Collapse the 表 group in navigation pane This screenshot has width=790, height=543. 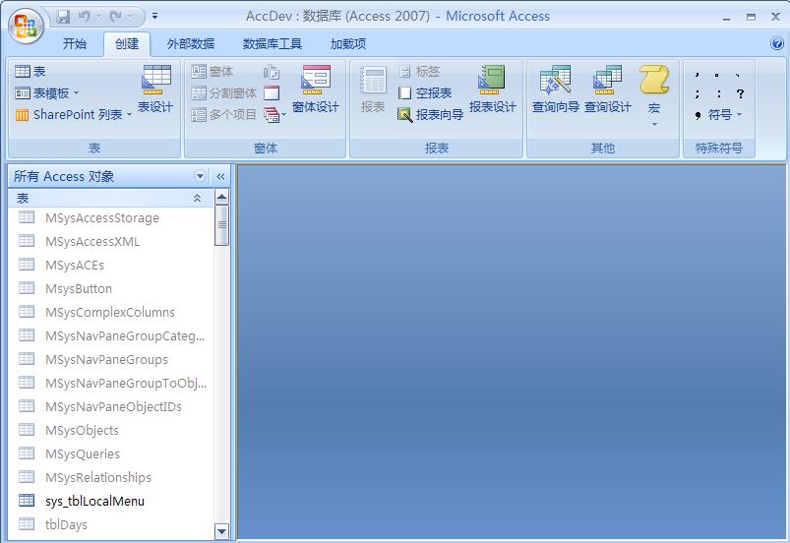tap(197, 198)
